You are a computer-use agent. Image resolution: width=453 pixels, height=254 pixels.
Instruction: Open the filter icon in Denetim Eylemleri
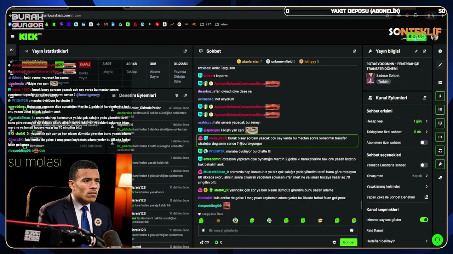pyautogui.click(x=177, y=95)
